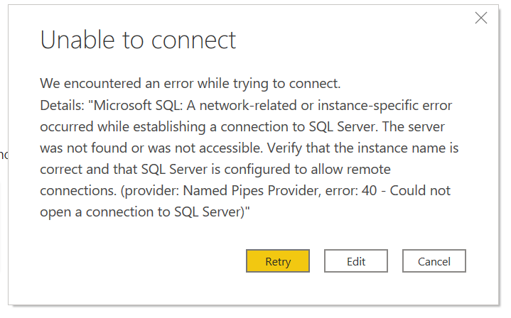Screen dimensions: 511x318
Task: Click the word 'Details:' in message
Action: (62, 105)
